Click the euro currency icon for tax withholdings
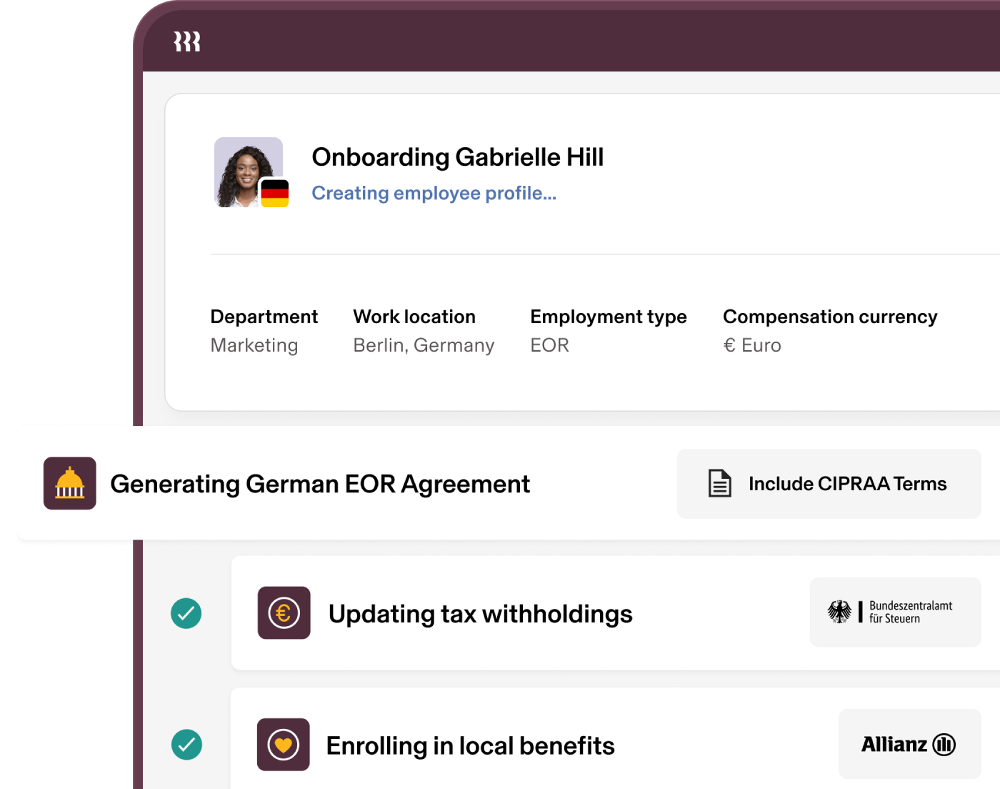The image size is (1000, 789). 284,613
